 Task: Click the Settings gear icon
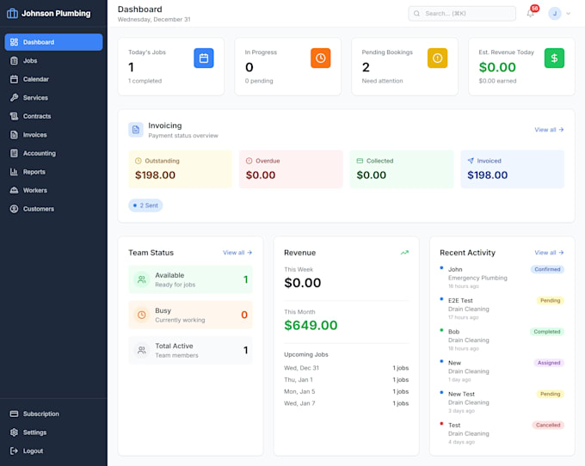point(14,432)
